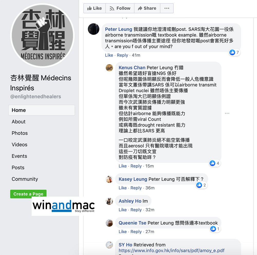The width and height of the screenshot is (257, 255).
Task: Open Peter Leung's profile avatar
Action: click(x=94, y=29)
